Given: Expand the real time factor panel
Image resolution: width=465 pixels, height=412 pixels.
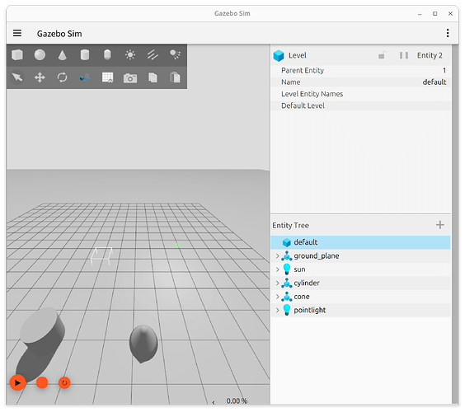Looking at the screenshot, I should [214, 402].
